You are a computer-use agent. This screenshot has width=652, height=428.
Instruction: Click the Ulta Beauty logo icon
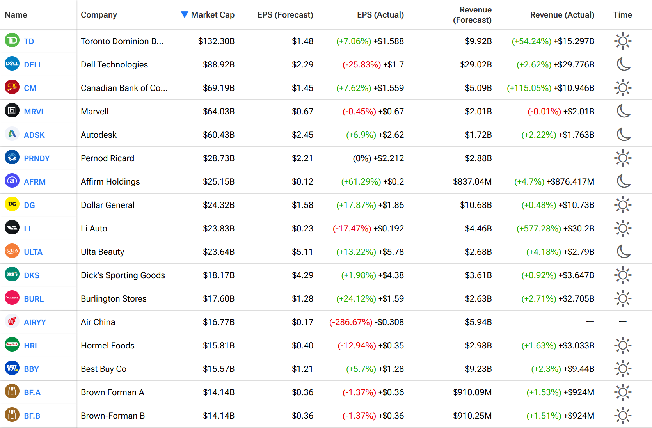[x=12, y=251]
